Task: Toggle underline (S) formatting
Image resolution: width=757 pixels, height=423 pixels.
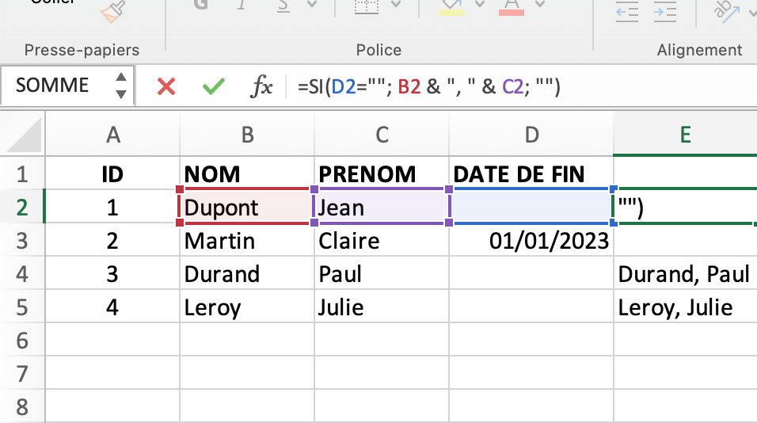Action: 281,6
